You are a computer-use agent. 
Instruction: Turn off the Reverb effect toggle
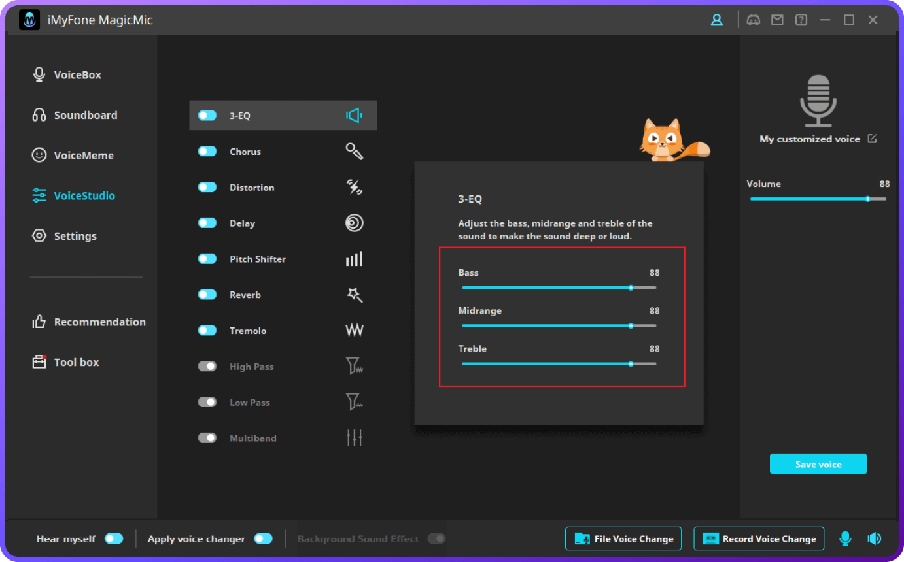tap(207, 295)
